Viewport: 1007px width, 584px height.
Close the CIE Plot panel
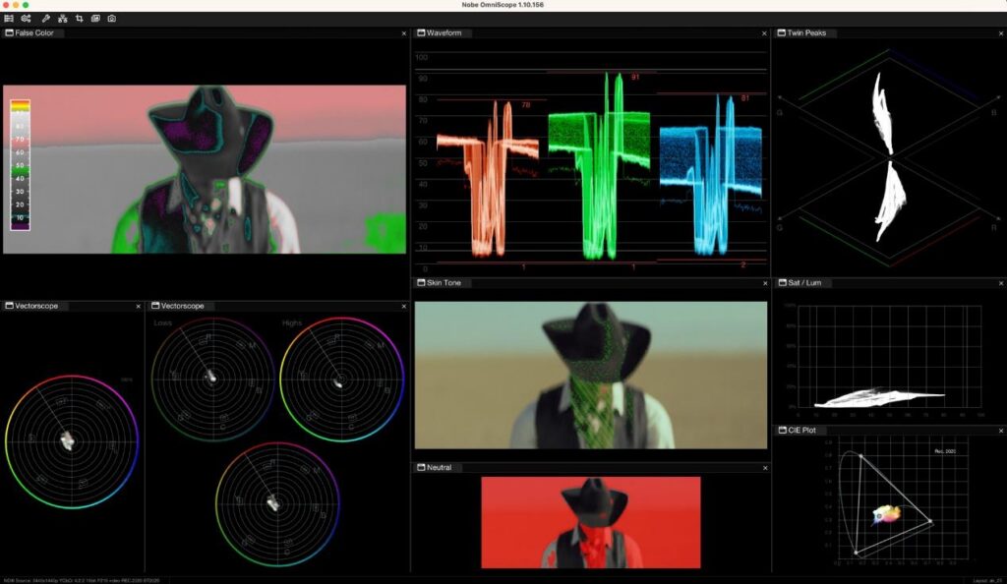click(x=1000, y=431)
